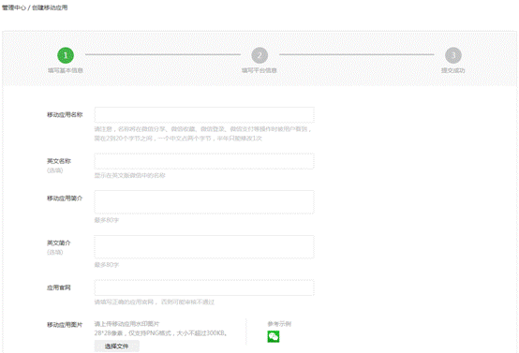Viewport: 519px width, 353px height.
Task: Click the 移动应用名称 field label
Action: point(65,115)
